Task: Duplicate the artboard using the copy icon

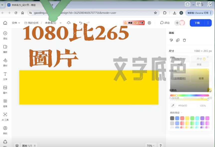Action: tap(178, 40)
